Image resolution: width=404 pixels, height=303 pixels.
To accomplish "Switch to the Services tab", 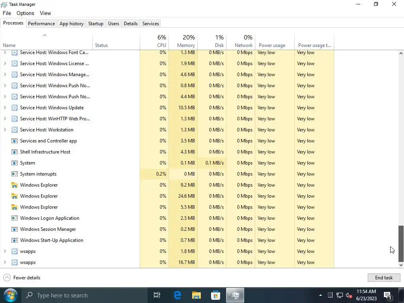I will (151, 23).
